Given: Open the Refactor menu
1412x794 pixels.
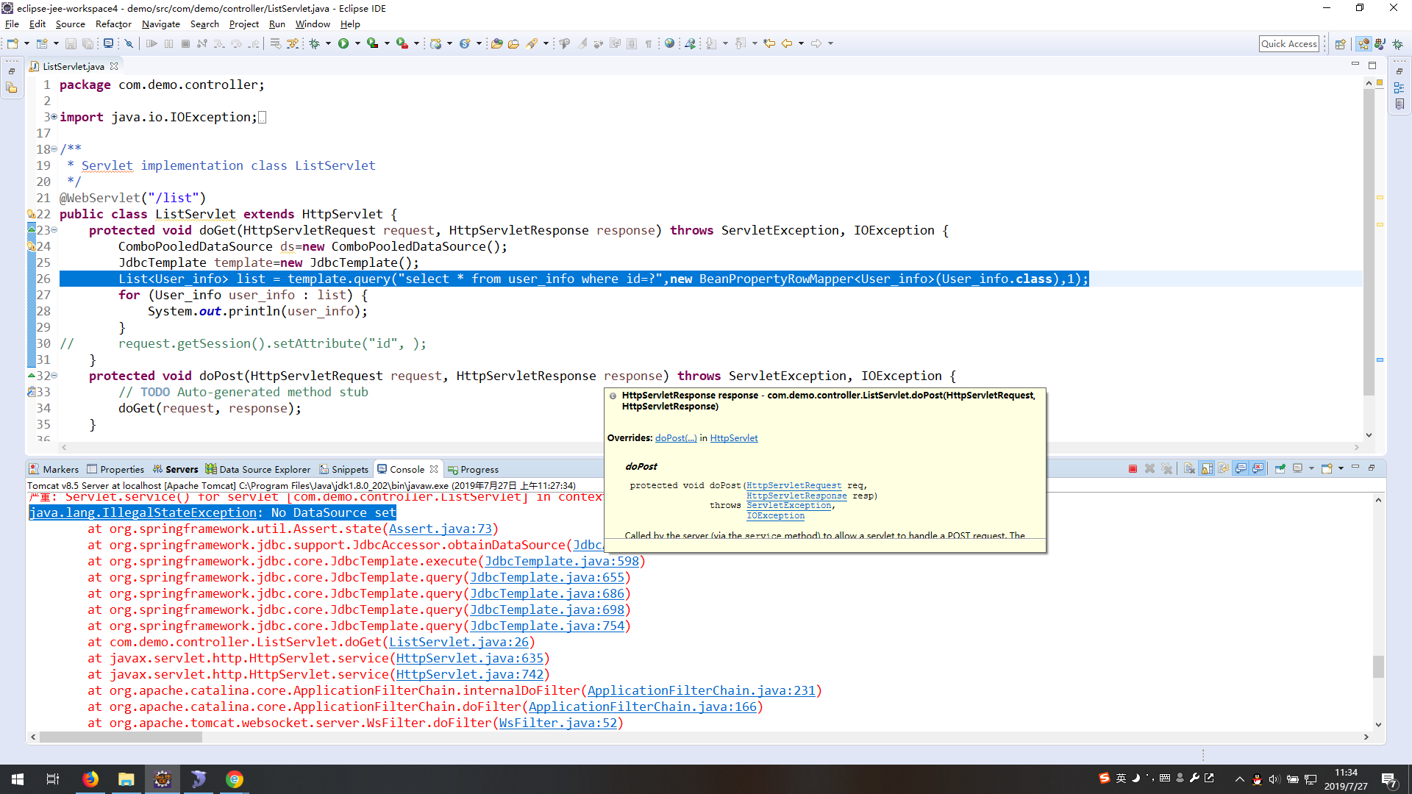Looking at the screenshot, I should [113, 24].
